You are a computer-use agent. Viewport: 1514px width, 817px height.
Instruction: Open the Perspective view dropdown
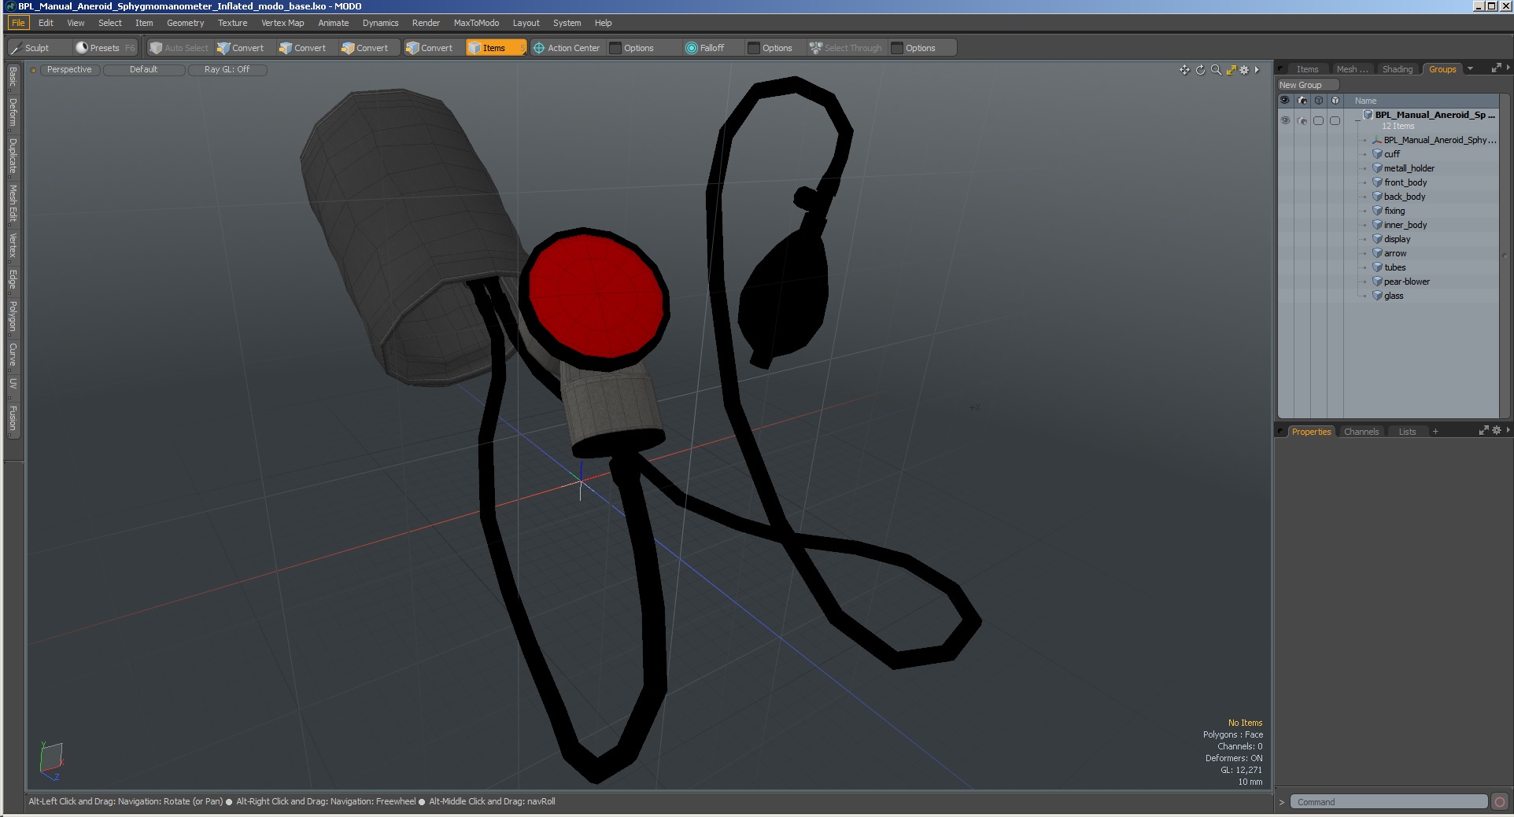pyautogui.click(x=69, y=70)
